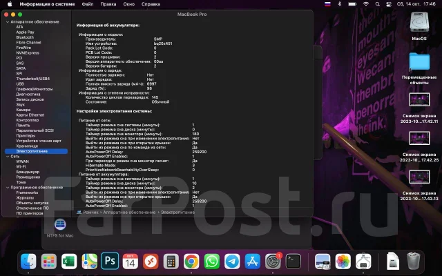Click Ромчик in the path bar
The width and height of the screenshot is (442, 276).
[90, 212]
